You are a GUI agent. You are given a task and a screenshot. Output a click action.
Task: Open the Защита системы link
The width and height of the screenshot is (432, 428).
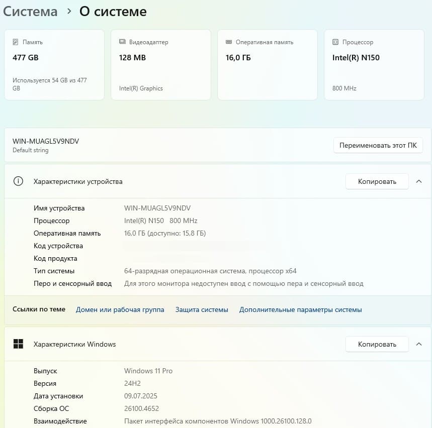click(x=202, y=309)
